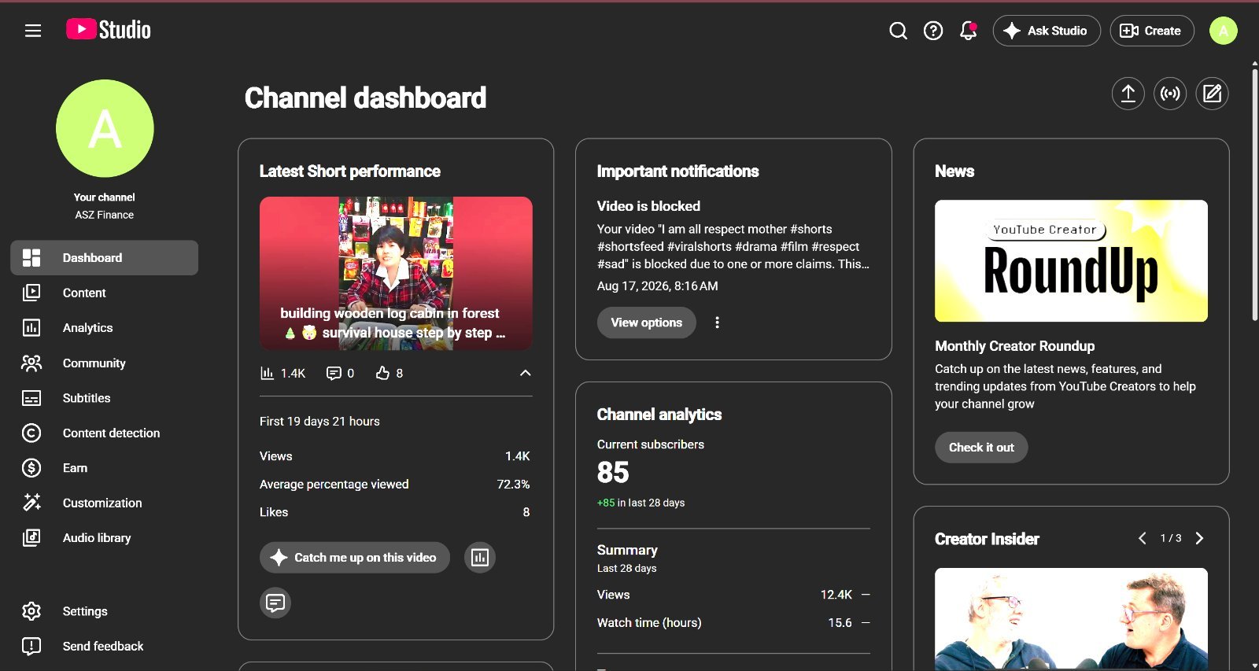Click the upload videos icon

1128,94
